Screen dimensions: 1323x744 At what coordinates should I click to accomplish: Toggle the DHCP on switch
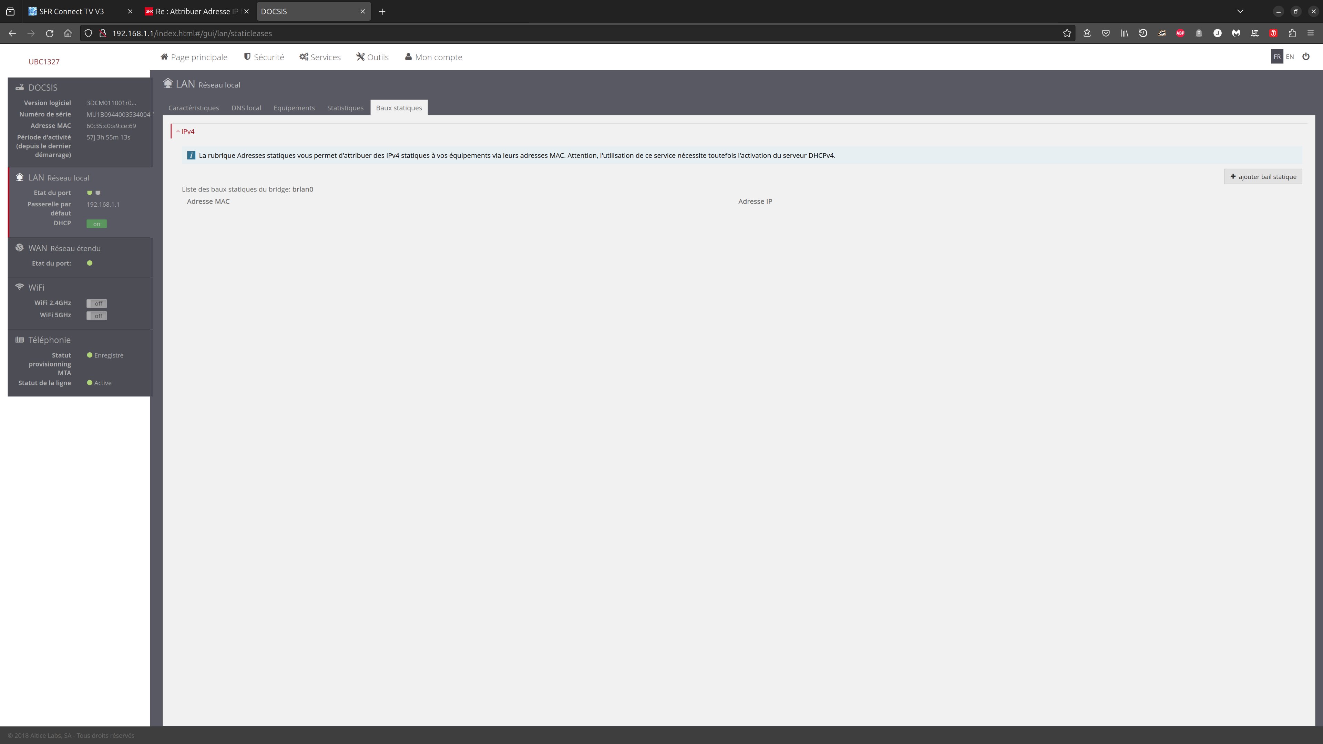tap(96, 224)
